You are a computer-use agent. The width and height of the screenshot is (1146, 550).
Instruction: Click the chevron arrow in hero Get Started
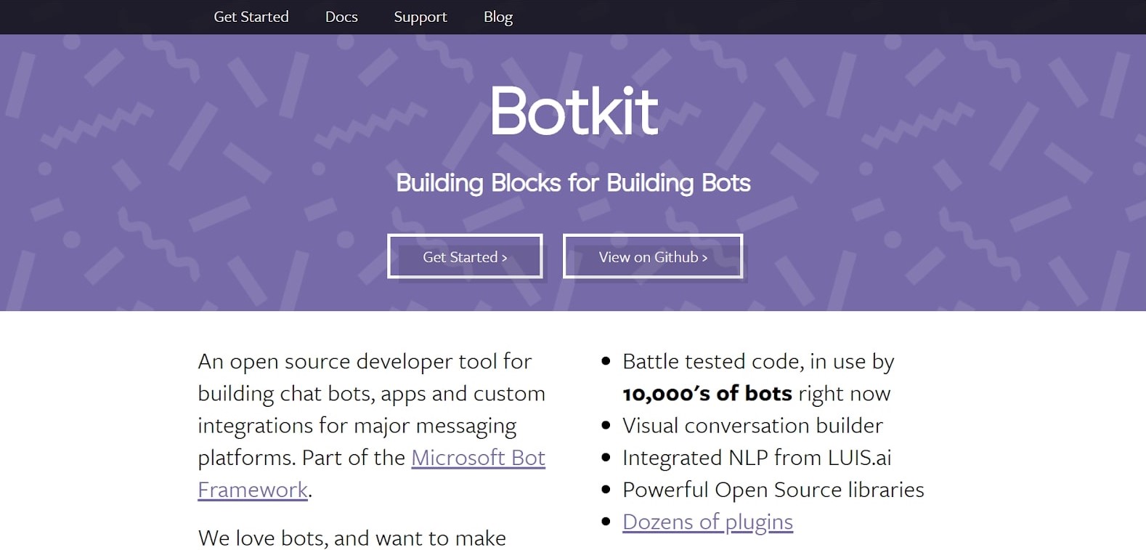pos(504,258)
